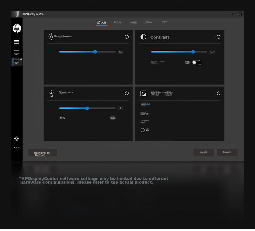This screenshot has height=231, width=255.
Task: Click the Sharpness panel icon
Action: (52, 94)
